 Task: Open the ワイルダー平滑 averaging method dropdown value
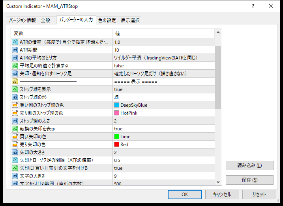click(164, 58)
